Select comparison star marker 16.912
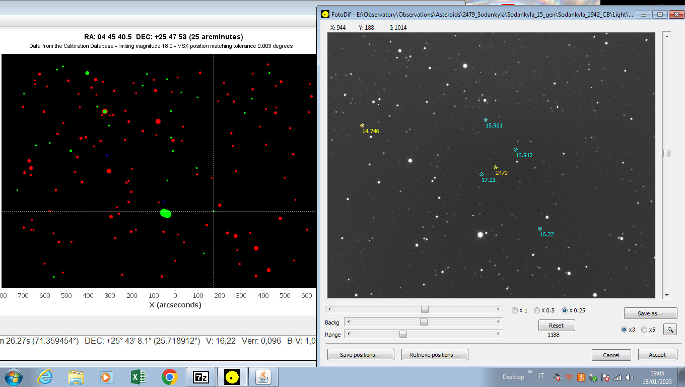The height and width of the screenshot is (387, 685). pos(516,150)
